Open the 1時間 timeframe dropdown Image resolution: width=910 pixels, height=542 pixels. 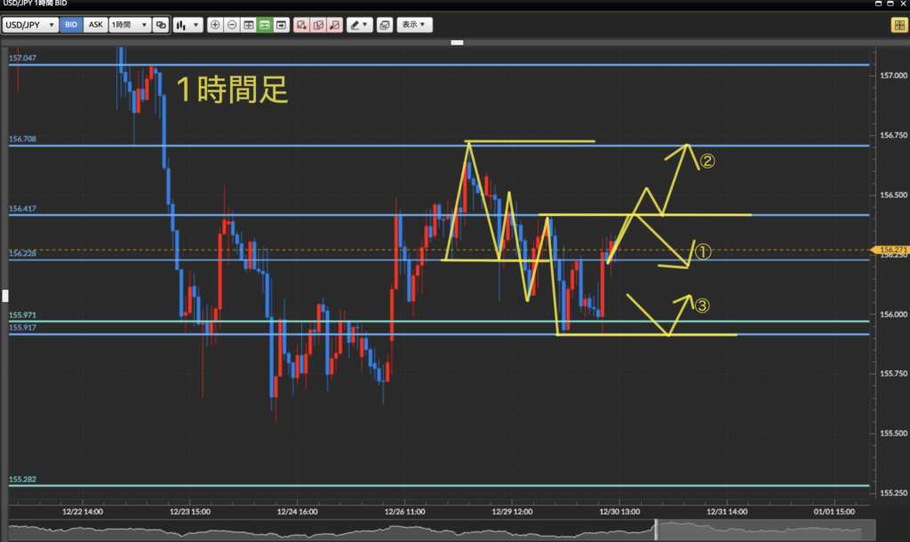[x=129, y=25]
